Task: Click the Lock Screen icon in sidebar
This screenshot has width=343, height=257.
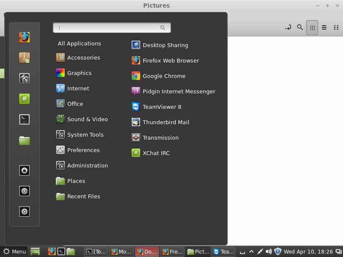Action: [24, 170]
